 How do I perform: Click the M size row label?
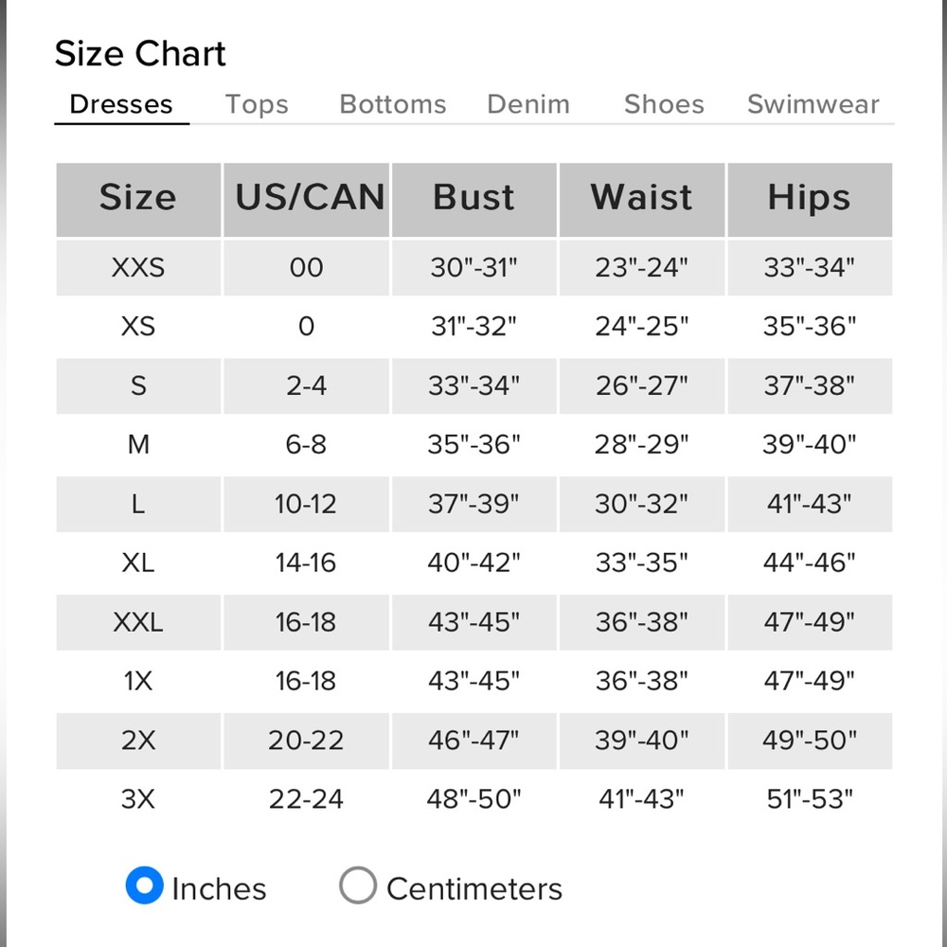[138, 444]
